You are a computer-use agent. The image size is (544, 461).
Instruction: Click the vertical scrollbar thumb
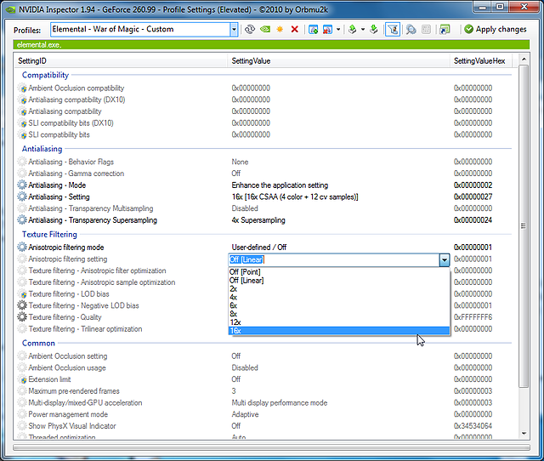tap(524, 226)
